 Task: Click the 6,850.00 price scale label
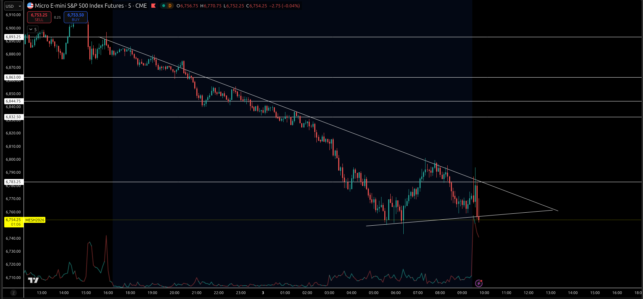(13, 94)
